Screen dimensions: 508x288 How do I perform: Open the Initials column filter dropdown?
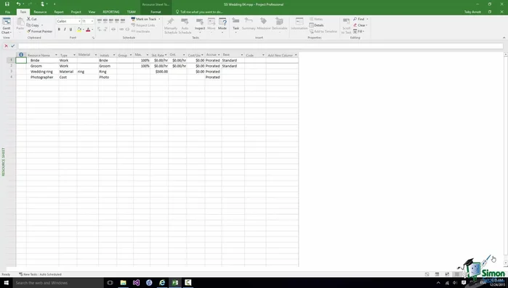[x=114, y=55]
